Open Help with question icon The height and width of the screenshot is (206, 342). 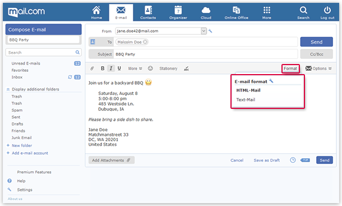[x=10, y=181]
